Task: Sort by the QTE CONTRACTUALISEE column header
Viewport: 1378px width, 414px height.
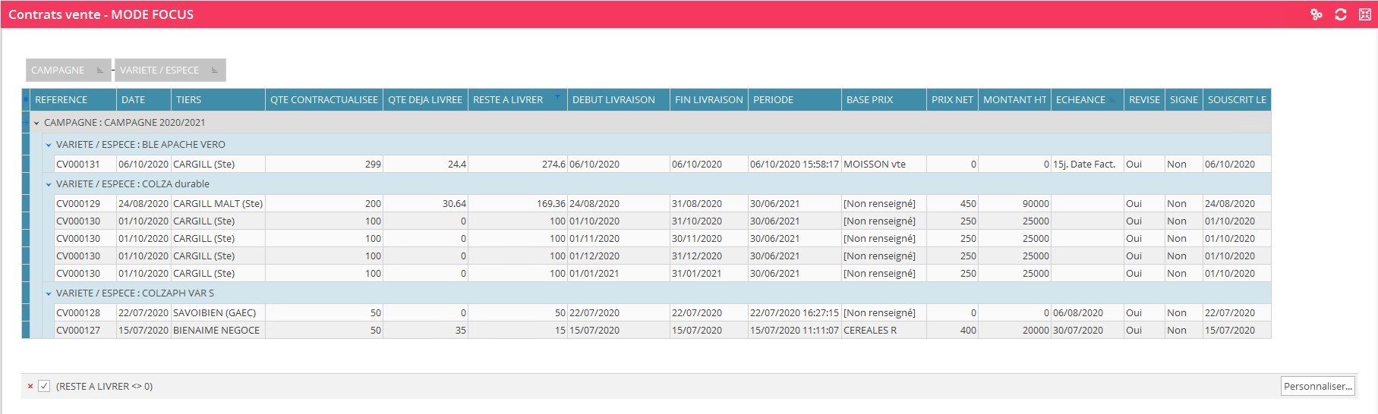Action: 323,100
